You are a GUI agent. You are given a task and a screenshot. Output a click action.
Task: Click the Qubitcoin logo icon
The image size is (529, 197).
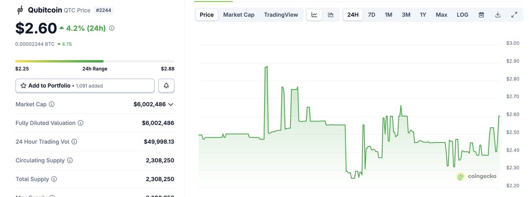click(20, 10)
